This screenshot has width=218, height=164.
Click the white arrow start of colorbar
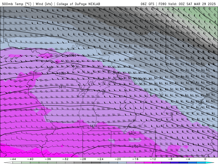point(8,163)
